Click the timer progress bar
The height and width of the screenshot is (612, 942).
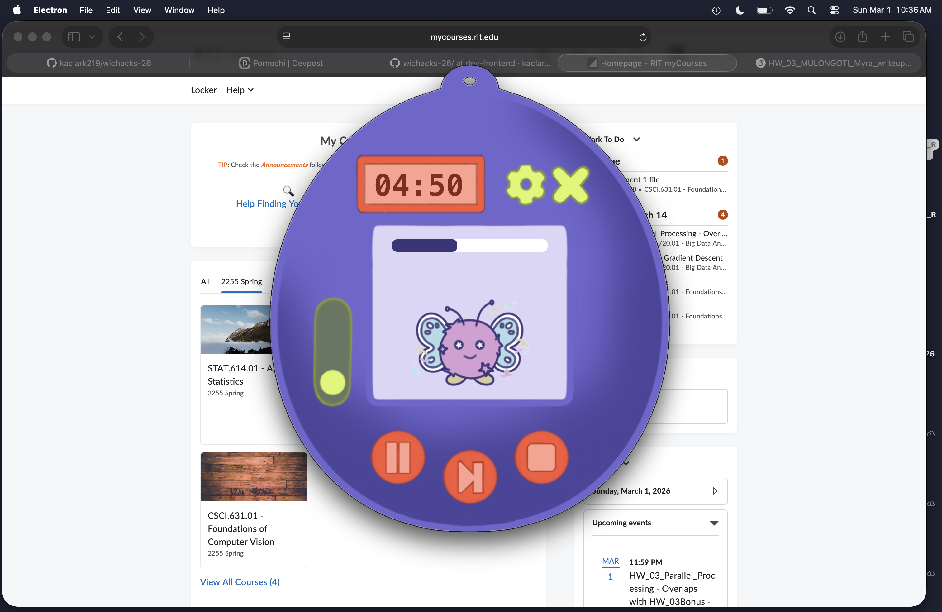pos(469,246)
